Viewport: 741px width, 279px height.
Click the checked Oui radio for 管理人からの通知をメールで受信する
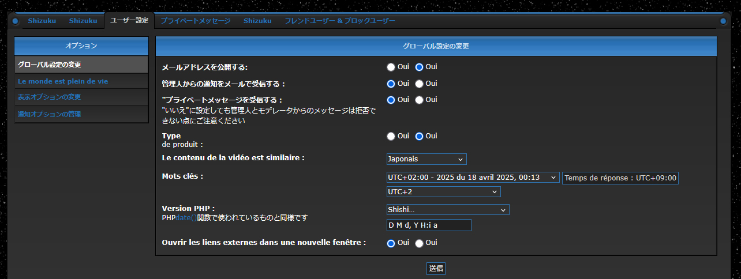coord(391,84)
